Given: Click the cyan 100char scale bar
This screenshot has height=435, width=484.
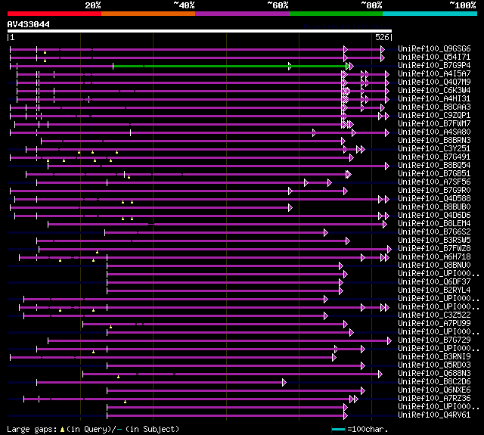Looking at the screenshot, I should [x=338, y=430].
